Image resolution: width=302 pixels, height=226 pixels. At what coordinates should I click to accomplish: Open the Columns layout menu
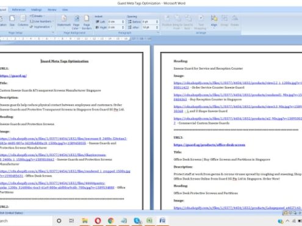coord(23,21)
